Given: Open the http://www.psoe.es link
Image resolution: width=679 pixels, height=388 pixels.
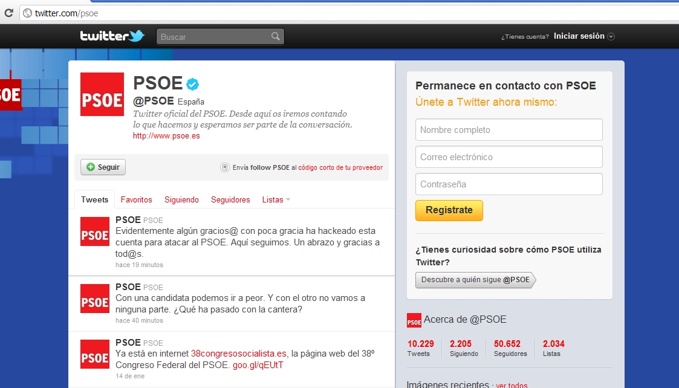Looking at the screenshot, I should tap(166, 135).
